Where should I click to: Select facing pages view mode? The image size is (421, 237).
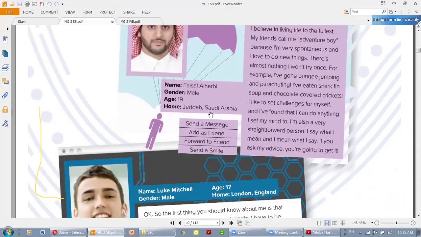pos(334,223)
